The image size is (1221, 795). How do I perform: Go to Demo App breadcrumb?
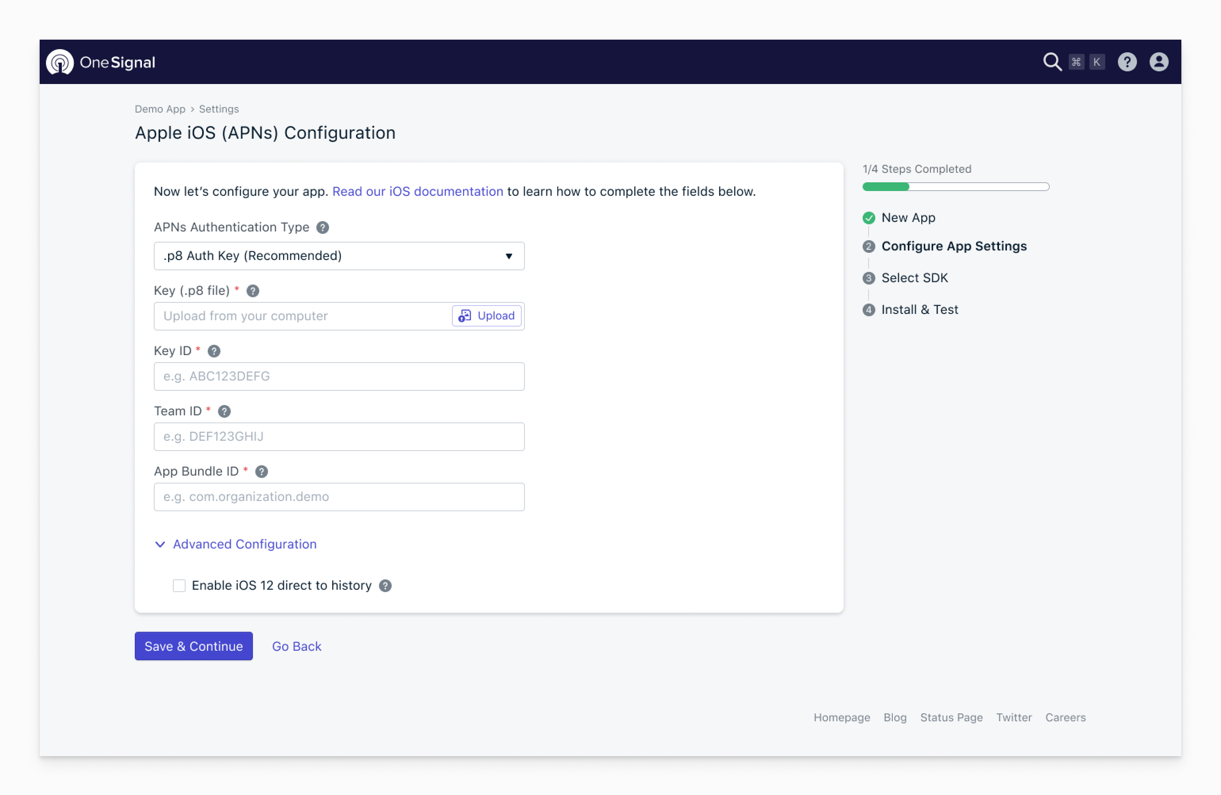159,109
